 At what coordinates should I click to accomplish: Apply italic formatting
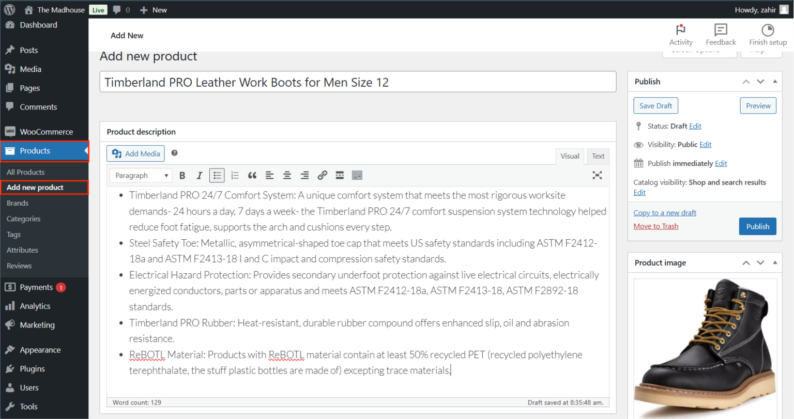(x=200, y=175)
